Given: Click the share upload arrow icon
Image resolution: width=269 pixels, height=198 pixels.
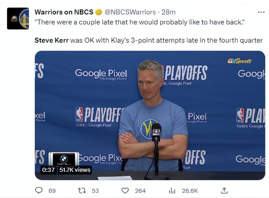Looking at the screenshot, I should 224,190.
